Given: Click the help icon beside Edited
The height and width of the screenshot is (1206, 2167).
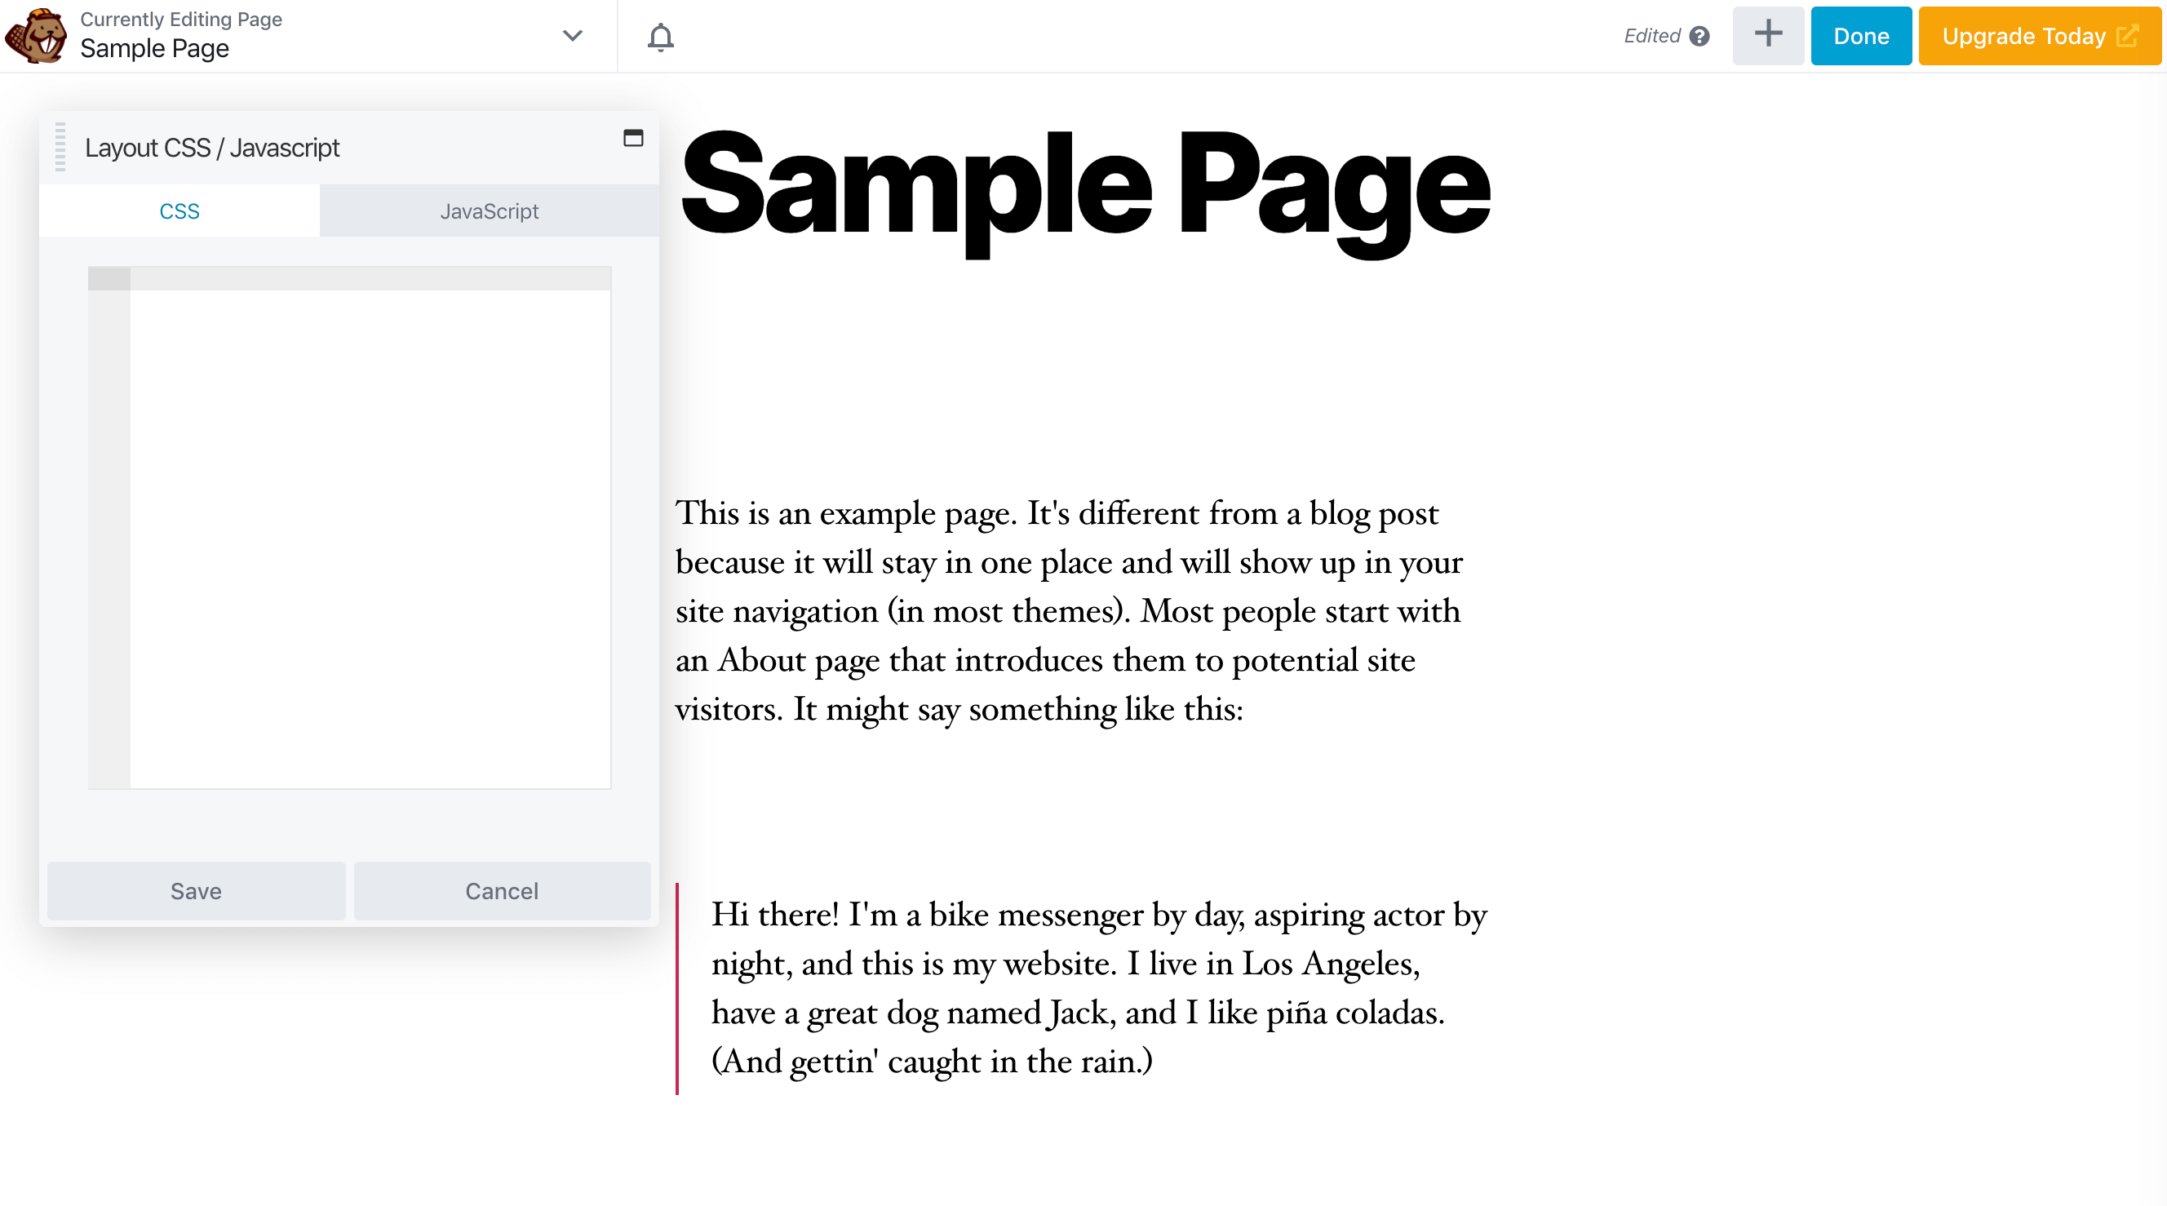Looking at the screenshot, I should tap(1700, 36).
